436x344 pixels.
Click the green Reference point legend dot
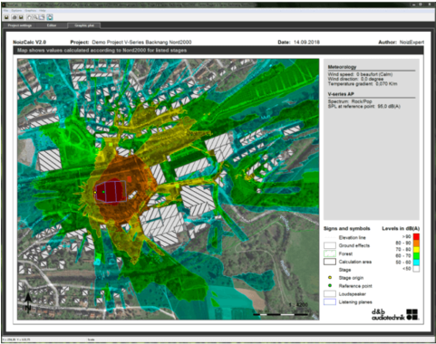330,285
